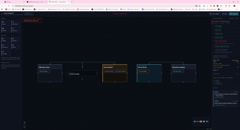
Task: Open the bookmarks apps grid icon
Action: 2,9
